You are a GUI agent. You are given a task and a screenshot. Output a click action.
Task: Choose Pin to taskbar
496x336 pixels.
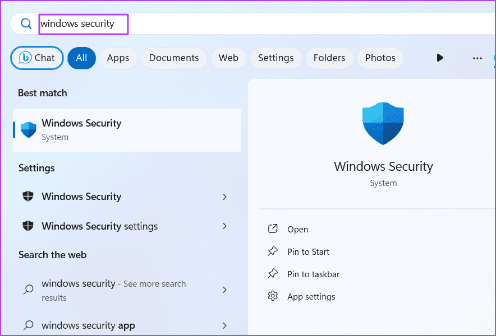[x=314, y=274]
